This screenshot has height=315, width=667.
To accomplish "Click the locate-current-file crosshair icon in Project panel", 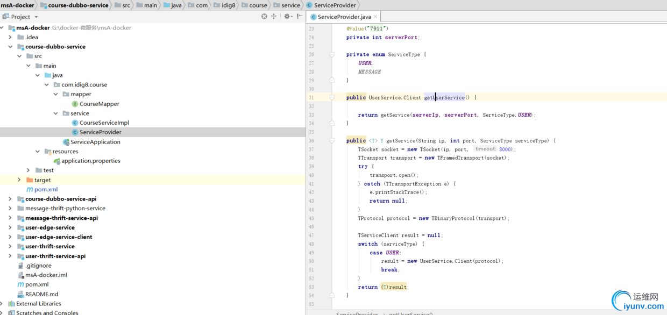I will click(x=264, y=17).
